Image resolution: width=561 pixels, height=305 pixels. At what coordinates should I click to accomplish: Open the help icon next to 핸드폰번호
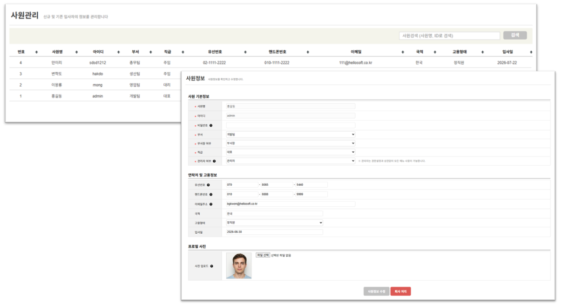click(211, 195)
